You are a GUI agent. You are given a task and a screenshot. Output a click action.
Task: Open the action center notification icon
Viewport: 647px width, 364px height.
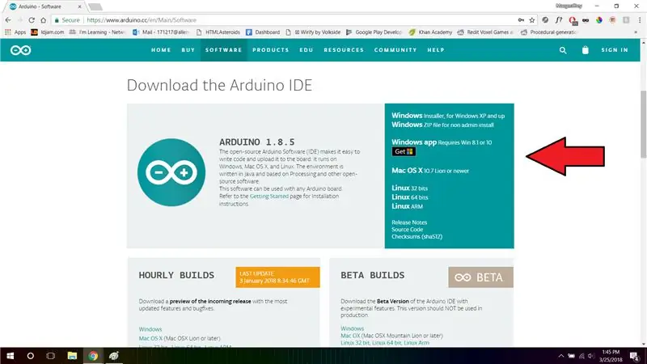(635, 356)
